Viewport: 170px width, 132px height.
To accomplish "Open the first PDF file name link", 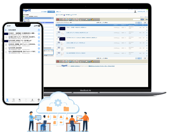I will click(76, 27).
